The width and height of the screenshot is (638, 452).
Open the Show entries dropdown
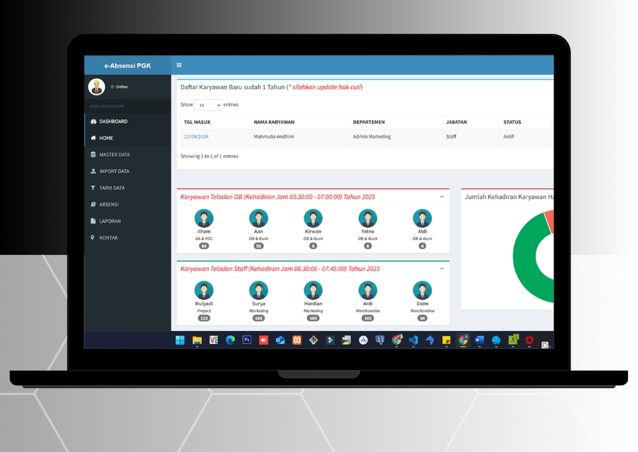208,105
